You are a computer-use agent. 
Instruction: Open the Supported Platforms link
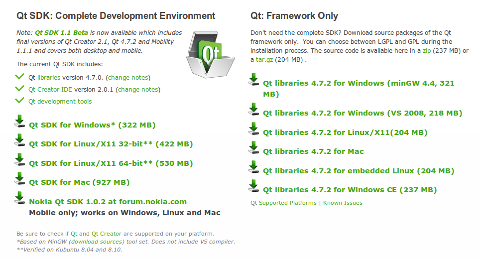pos(288,203)
